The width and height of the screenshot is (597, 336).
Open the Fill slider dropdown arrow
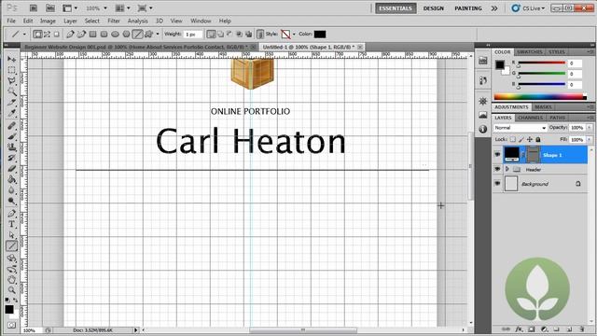click(x=590, y=140)
